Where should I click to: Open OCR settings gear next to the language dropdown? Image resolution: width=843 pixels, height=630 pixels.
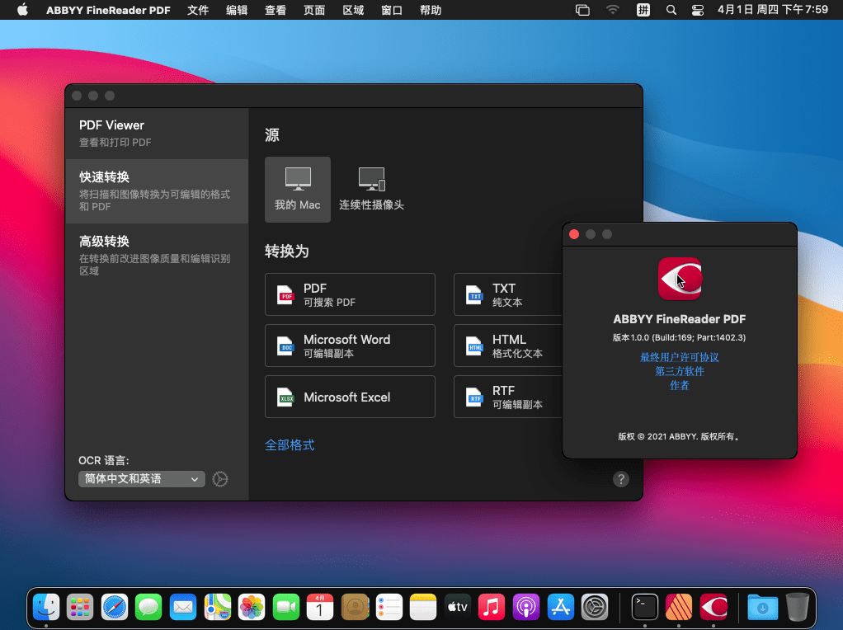coord(220,479)
